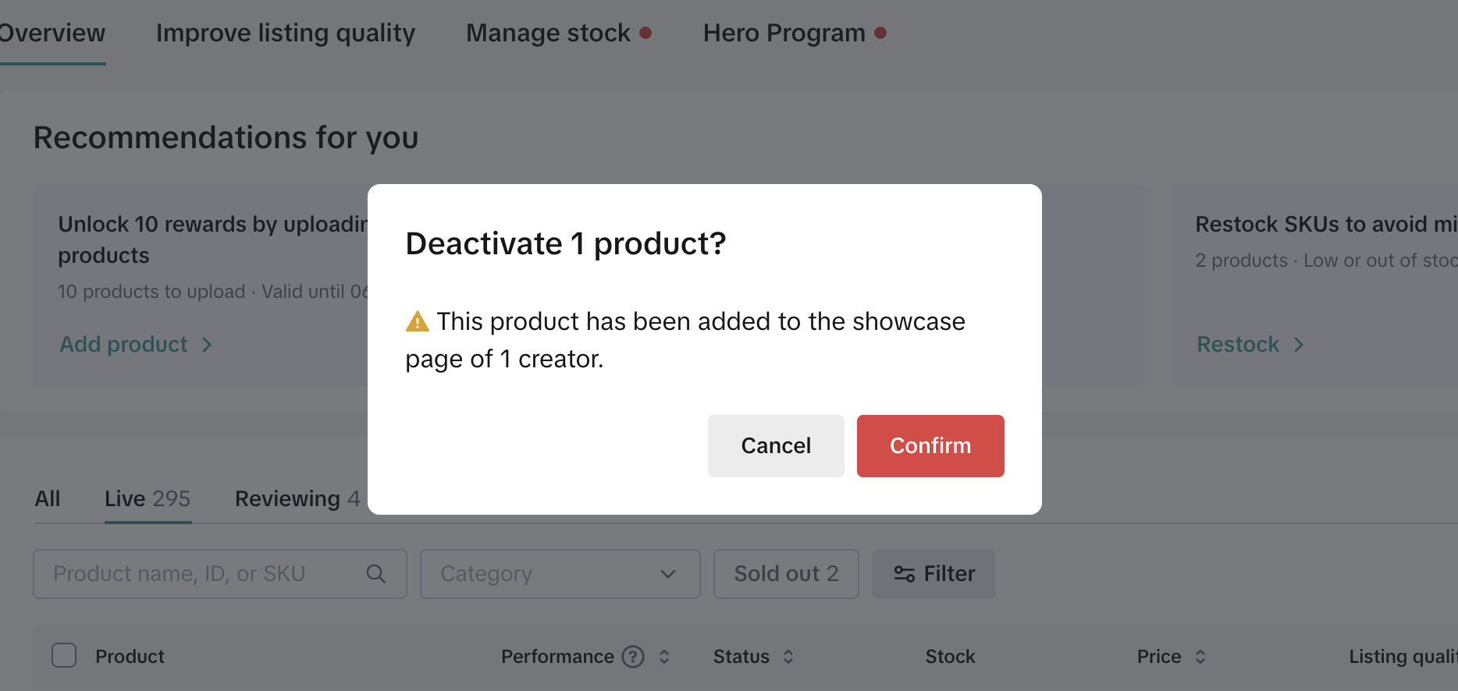Sort by Status column arrows

coord(788,657)
